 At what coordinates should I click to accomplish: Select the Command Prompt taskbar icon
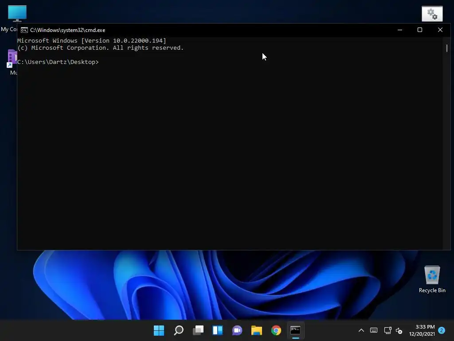point(295,330)
